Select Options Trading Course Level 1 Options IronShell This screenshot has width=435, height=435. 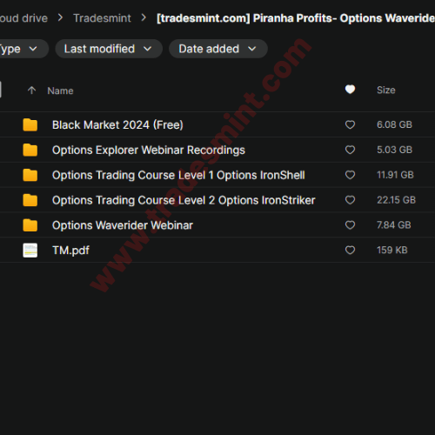pyautogui.click(x=178, y=175)
